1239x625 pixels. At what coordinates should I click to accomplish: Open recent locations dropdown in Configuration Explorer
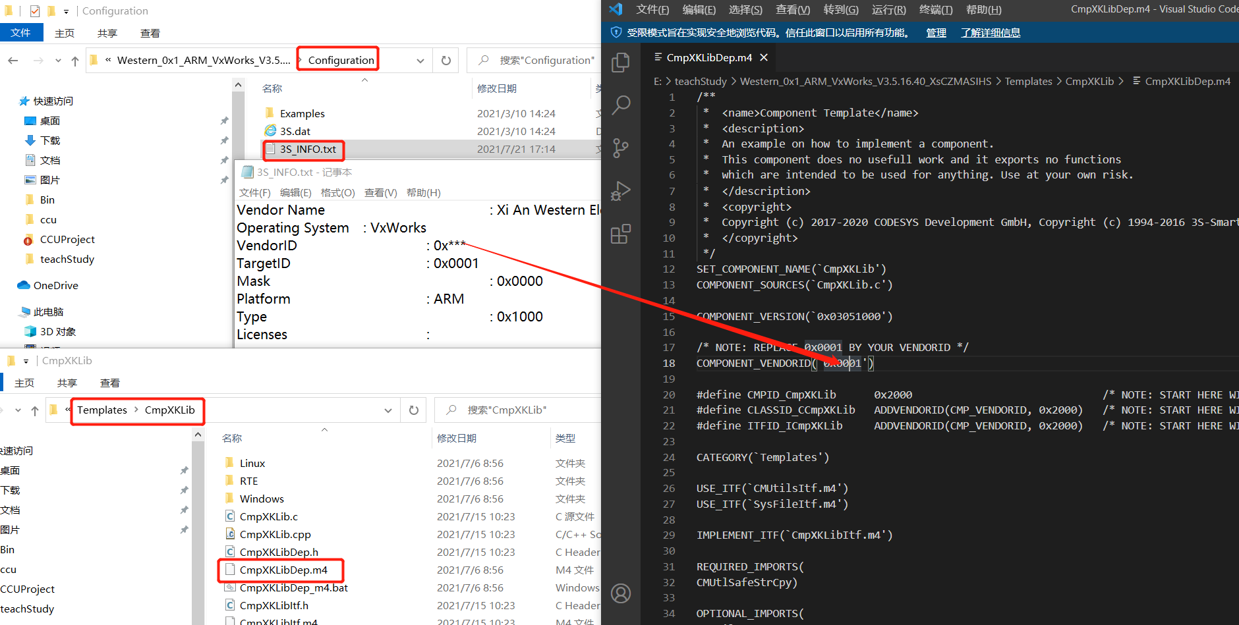(58, 61)
